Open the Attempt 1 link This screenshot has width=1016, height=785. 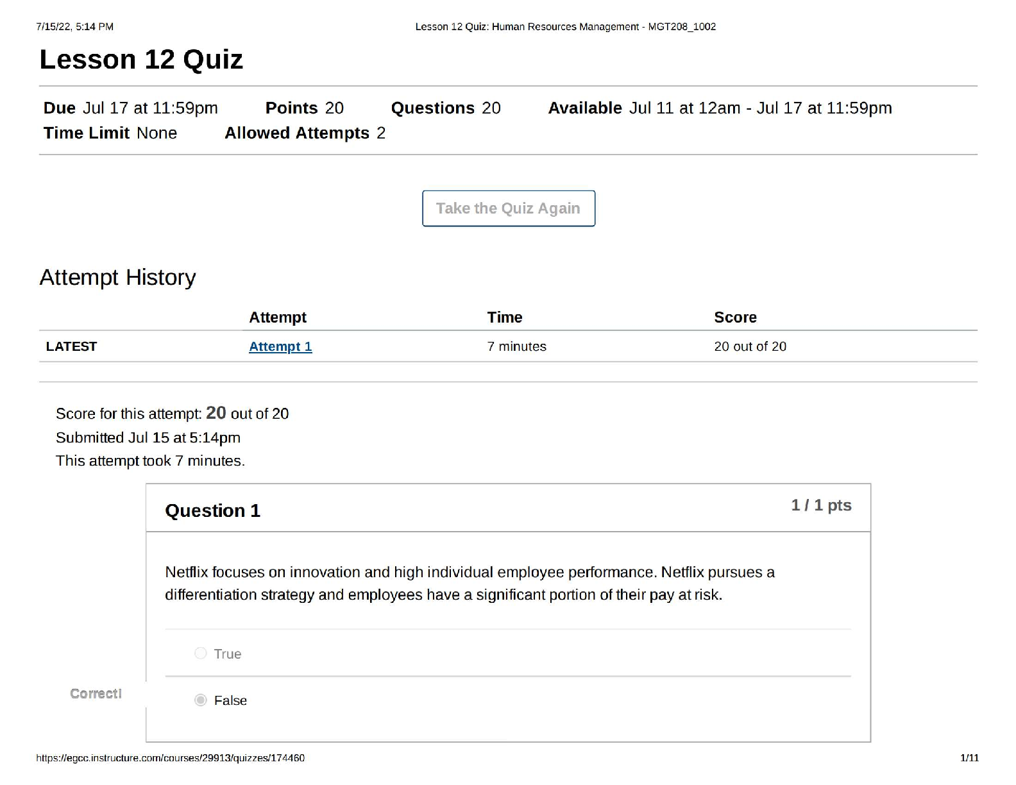coord(280,346)
